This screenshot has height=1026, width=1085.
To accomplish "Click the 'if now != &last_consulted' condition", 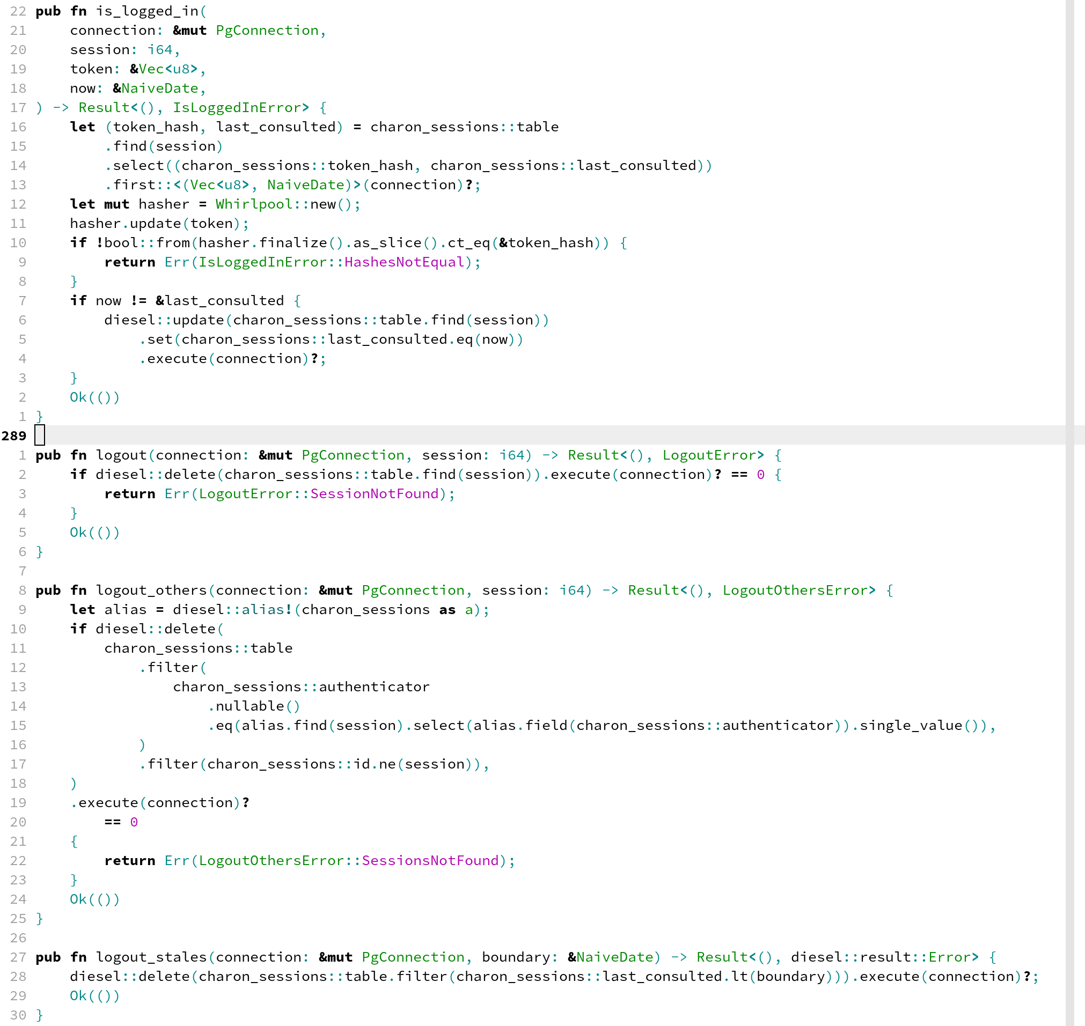I will click(177, 301).
